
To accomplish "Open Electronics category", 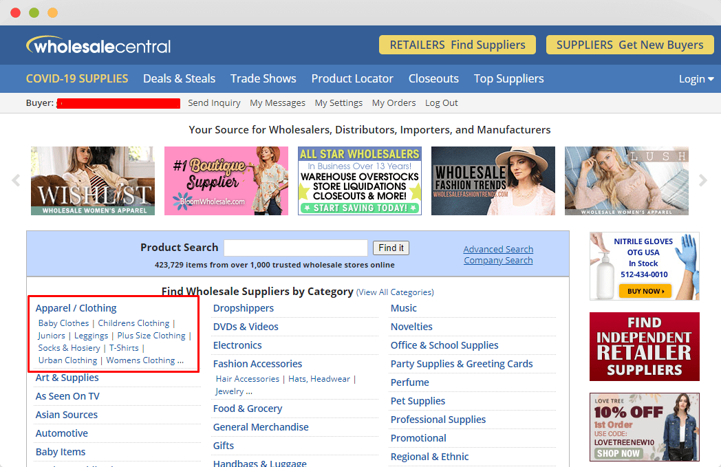I will (x=237, y=345).
